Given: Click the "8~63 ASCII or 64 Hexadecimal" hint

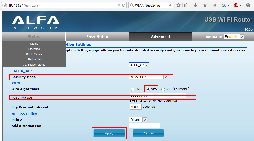Looking at the screenshot, I should pyautogui.click(x=153, y=101).
